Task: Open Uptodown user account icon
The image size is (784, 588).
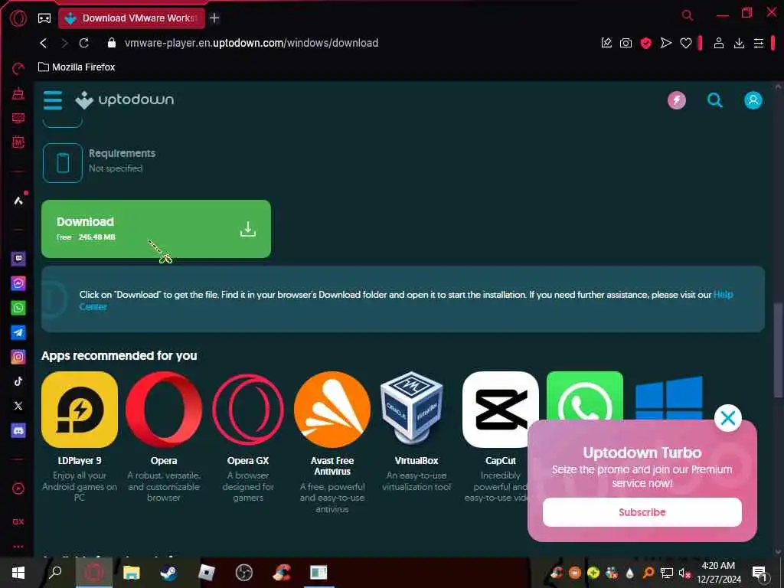Action: point(753,100)
